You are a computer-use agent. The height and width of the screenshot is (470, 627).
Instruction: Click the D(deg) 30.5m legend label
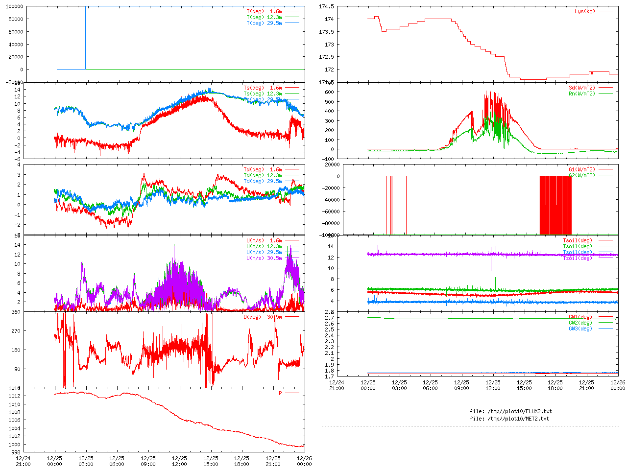tap(263, 317)
